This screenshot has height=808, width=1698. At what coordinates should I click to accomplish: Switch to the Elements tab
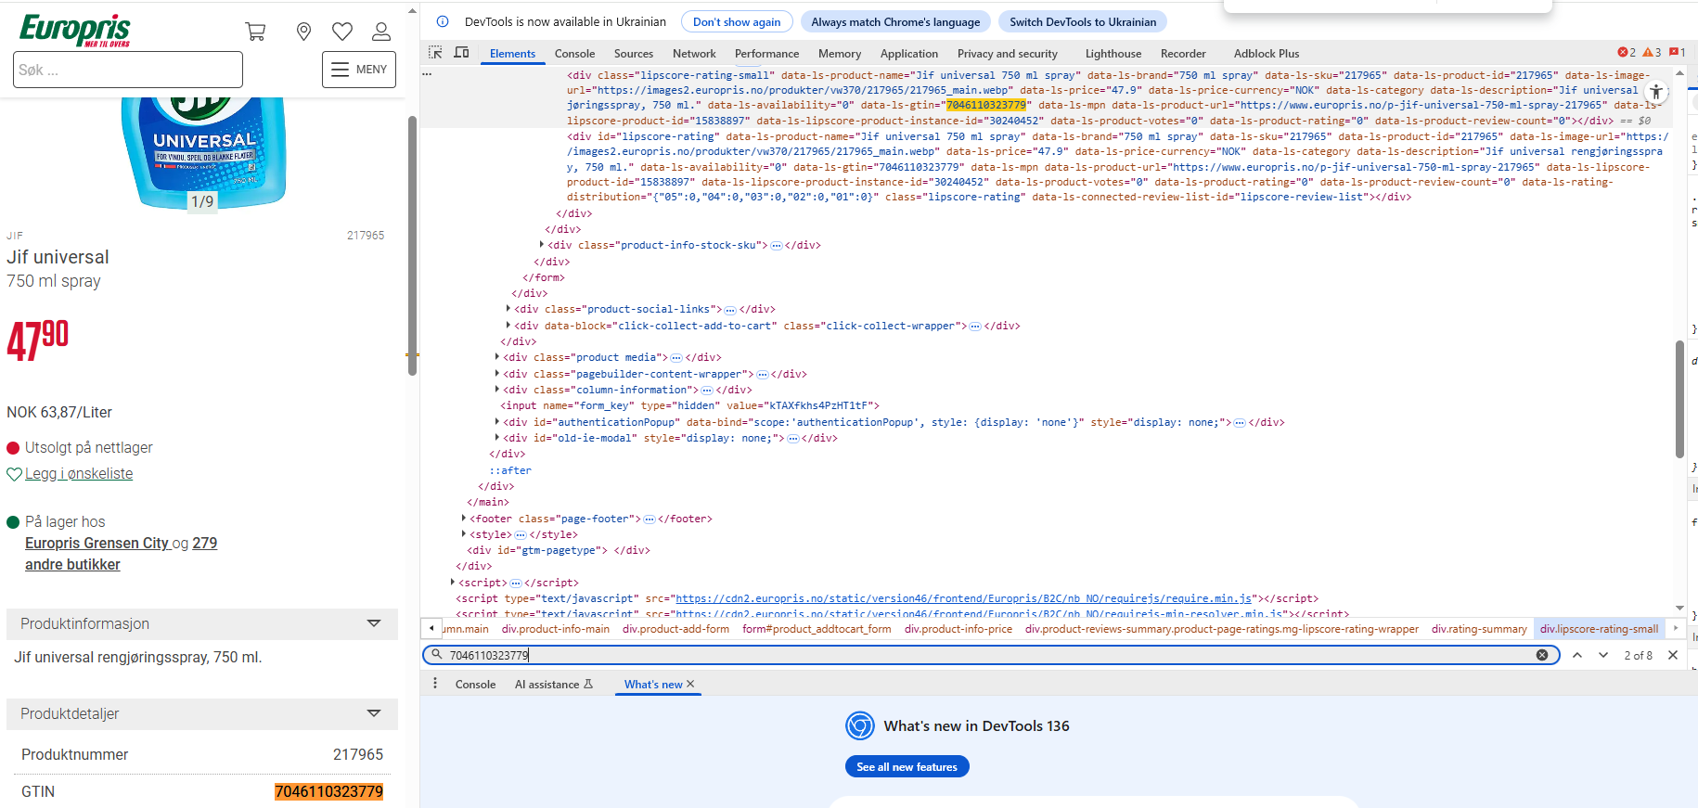(x=512, y=54)
